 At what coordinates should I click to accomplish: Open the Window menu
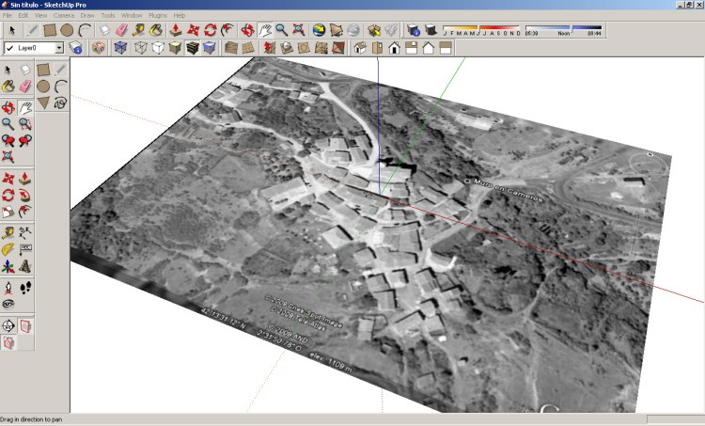(x=132, y=16)
